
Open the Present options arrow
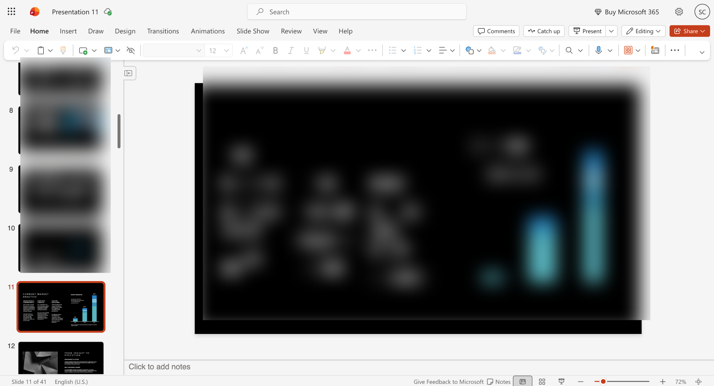[611, 31]
